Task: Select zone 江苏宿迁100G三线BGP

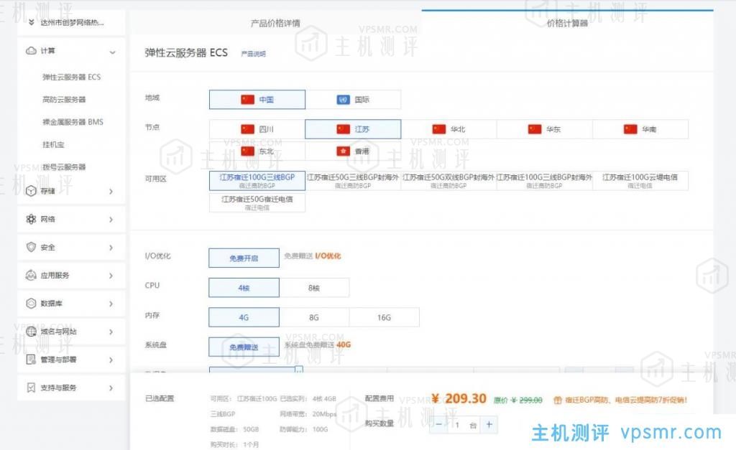Action: click(x=257, y=180)
